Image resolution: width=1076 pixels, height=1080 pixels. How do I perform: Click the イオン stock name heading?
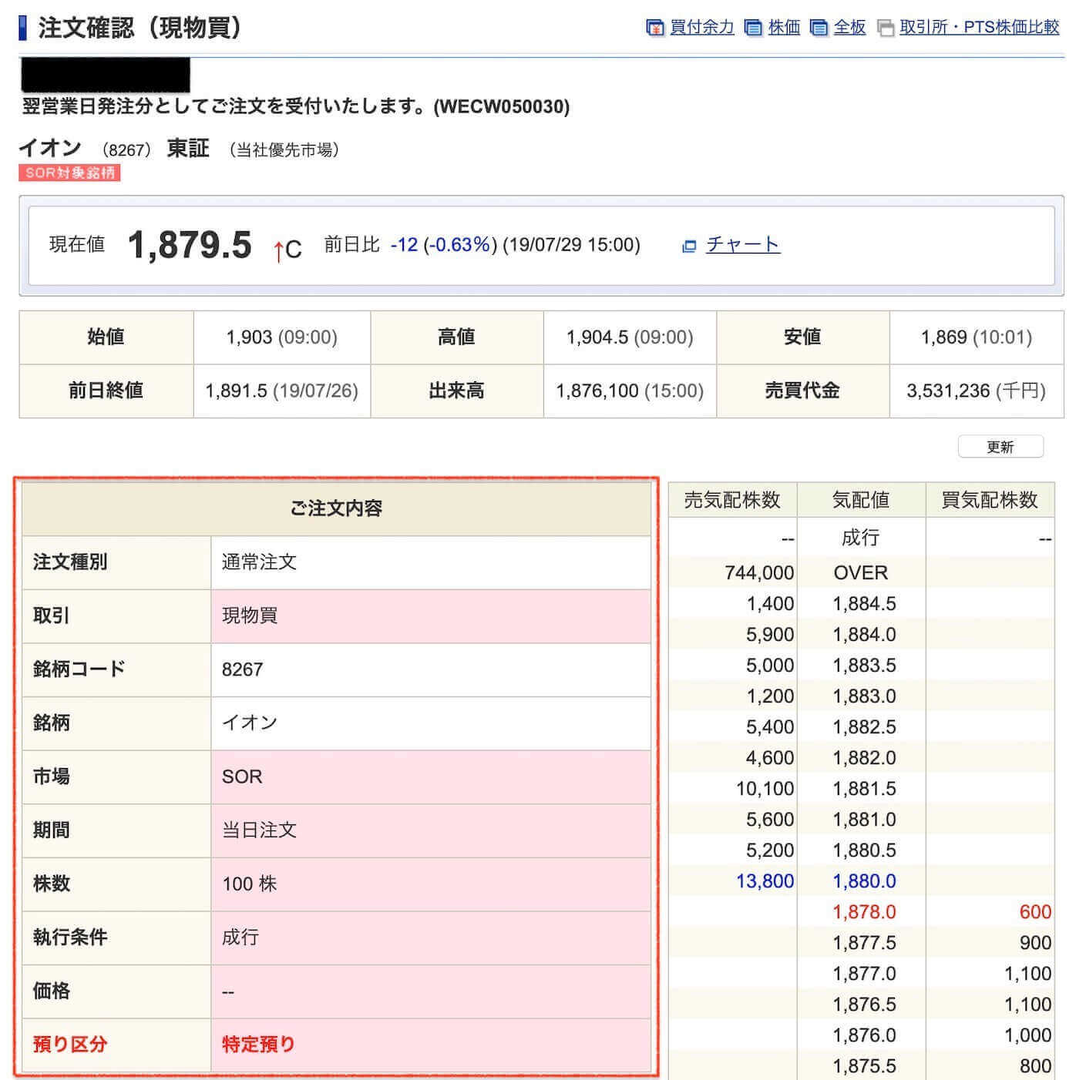pos(50,148)
